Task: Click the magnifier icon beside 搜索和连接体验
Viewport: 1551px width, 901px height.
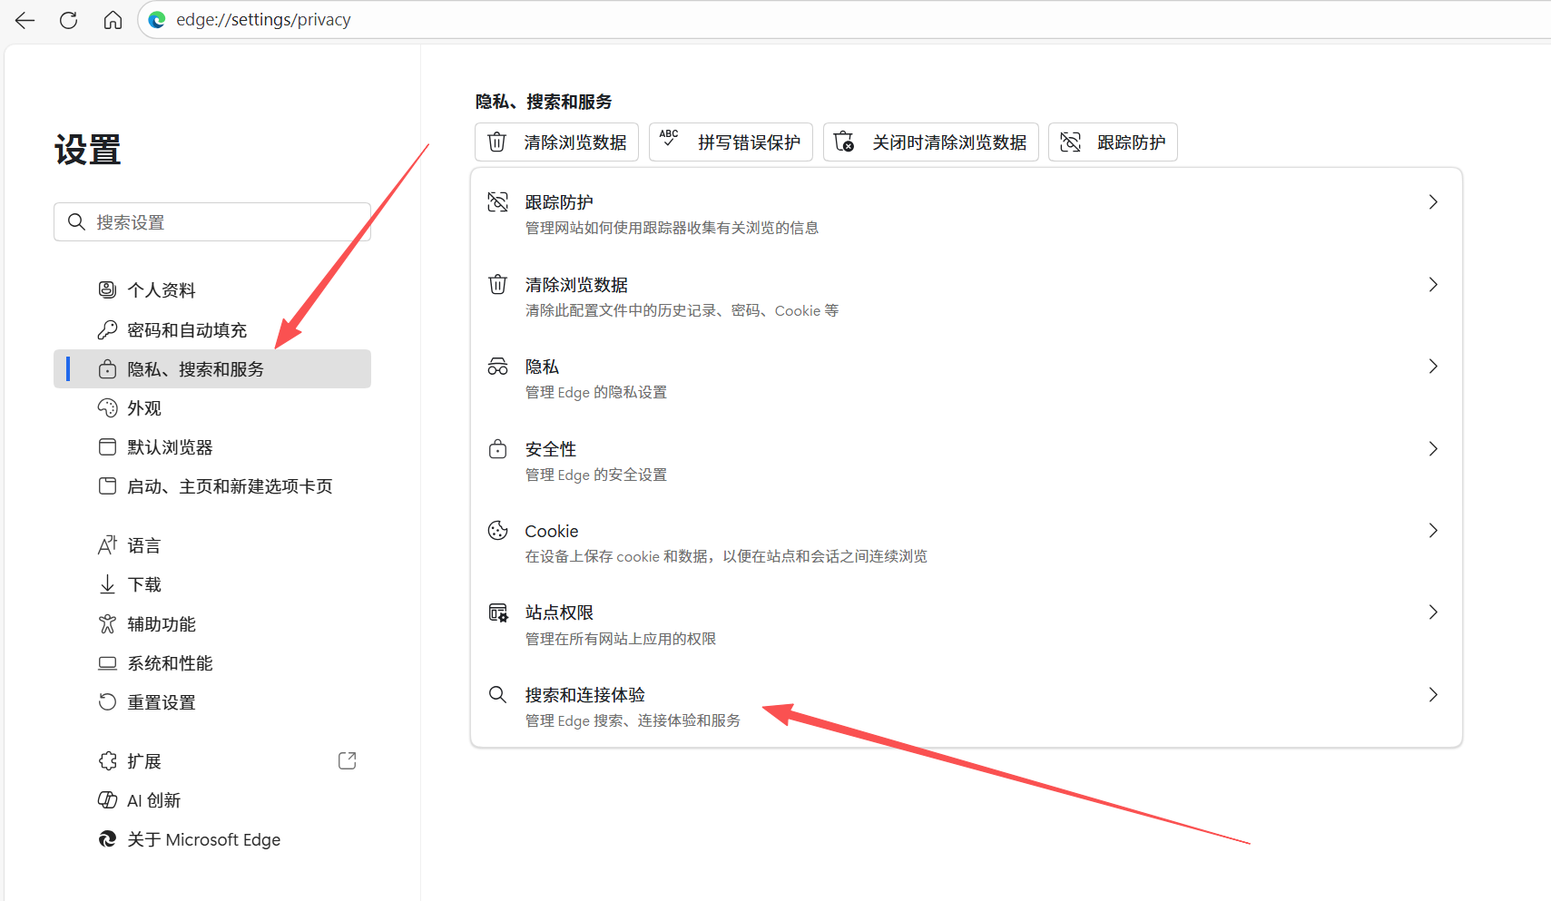Action: (497, 695)
